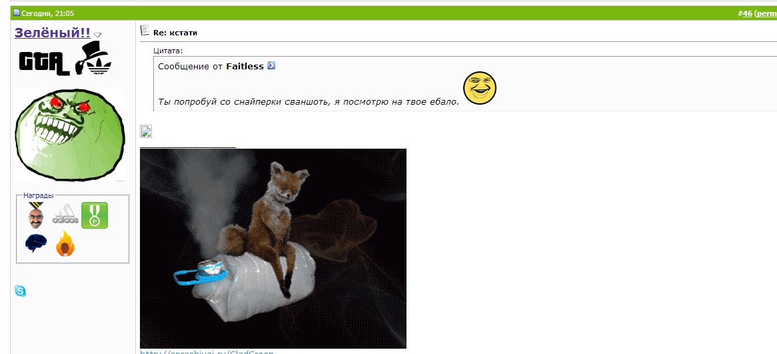777x354 pixels.
Task: Click the green troll face avatar
Action: [70, 135]
